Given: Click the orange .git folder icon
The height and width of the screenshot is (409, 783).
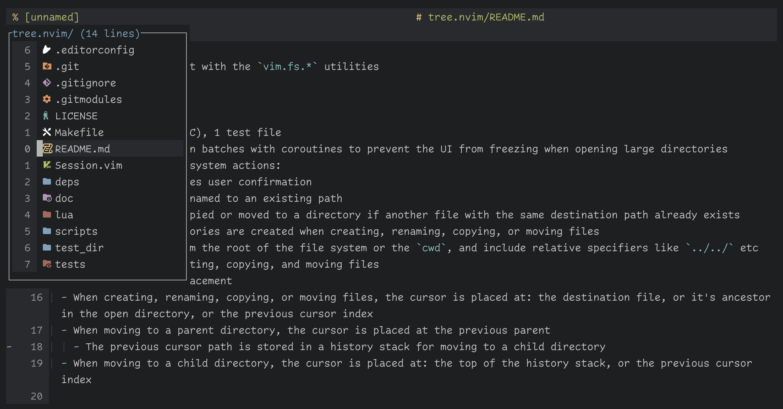Looking at the screenshot, I should [47, 66].
